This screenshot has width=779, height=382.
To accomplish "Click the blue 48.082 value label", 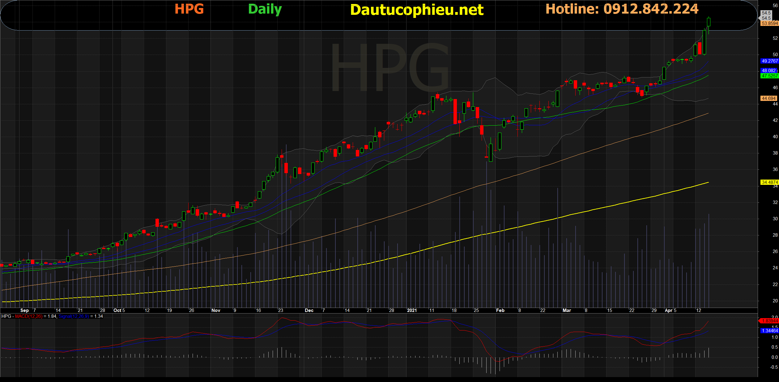I will 768,71.
